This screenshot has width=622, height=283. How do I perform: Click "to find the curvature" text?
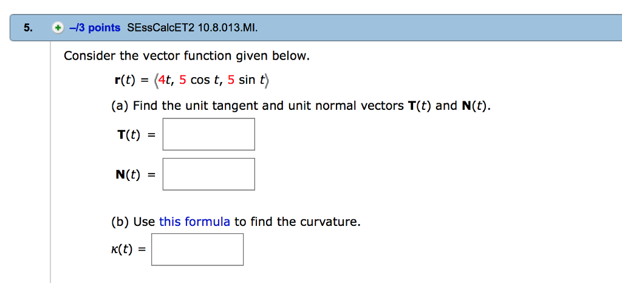298,222
